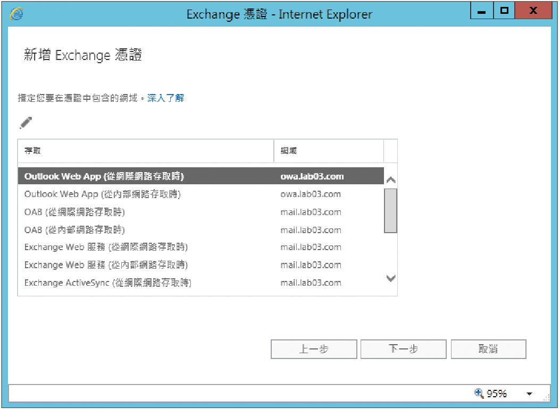Click the list scroll up arrow
The image size is (560, 410).
click(391, 180)
